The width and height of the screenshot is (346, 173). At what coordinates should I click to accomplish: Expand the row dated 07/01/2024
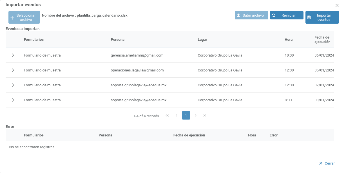[13, 85]
